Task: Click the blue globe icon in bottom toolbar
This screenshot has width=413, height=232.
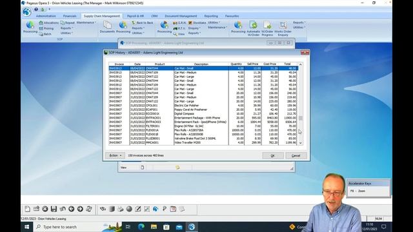Action: click(156, 209)
